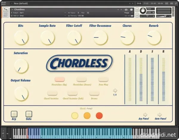Select the Drums button
This screenshot has width=179, height=140.
94,93
